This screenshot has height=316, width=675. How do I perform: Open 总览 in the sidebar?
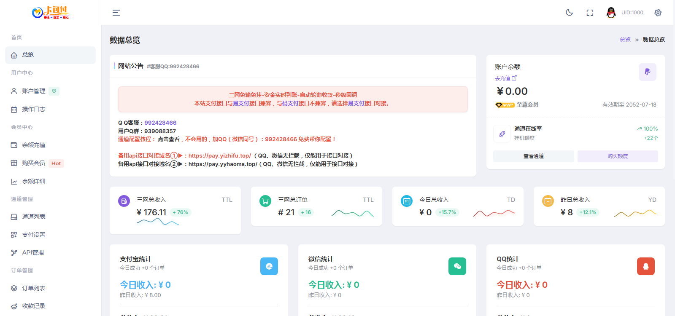pos(50,55)
